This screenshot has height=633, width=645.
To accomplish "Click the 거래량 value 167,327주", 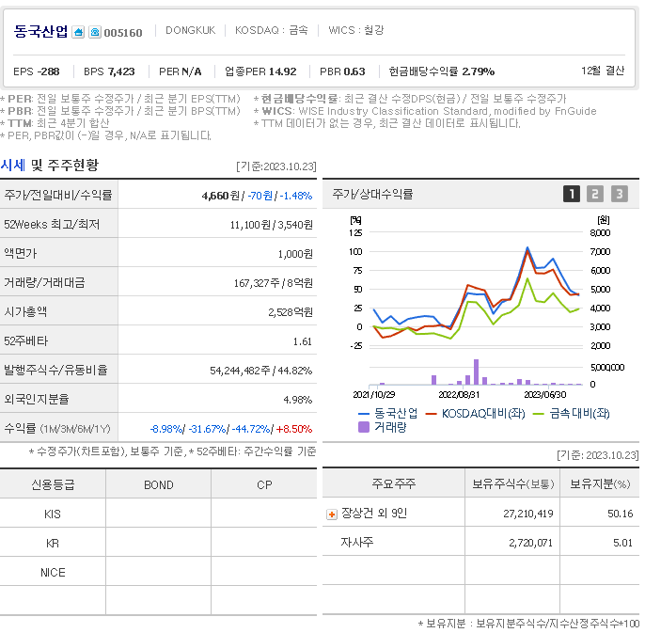I will click(x=257, y=283).
